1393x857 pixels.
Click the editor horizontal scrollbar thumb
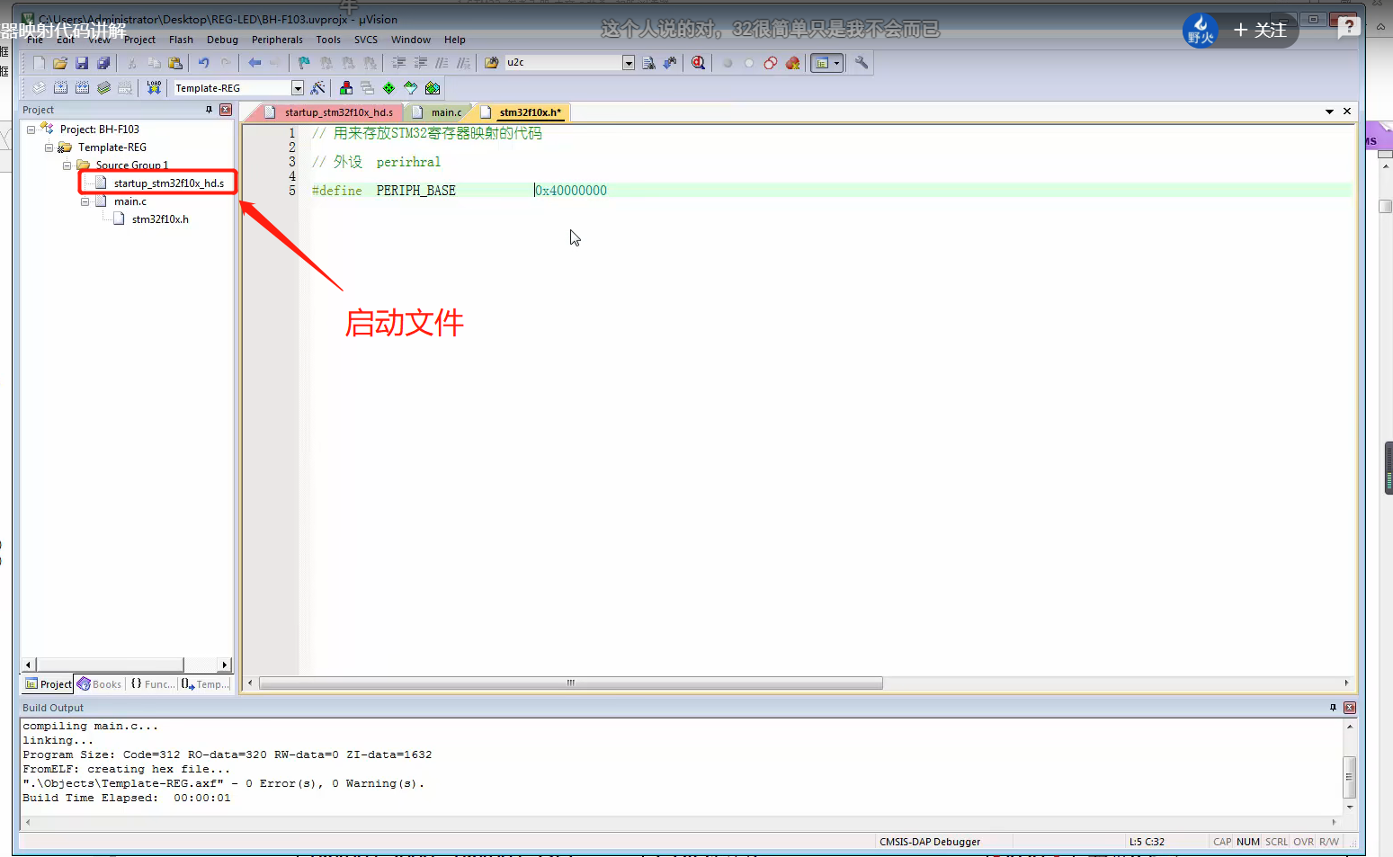(570, 683)
